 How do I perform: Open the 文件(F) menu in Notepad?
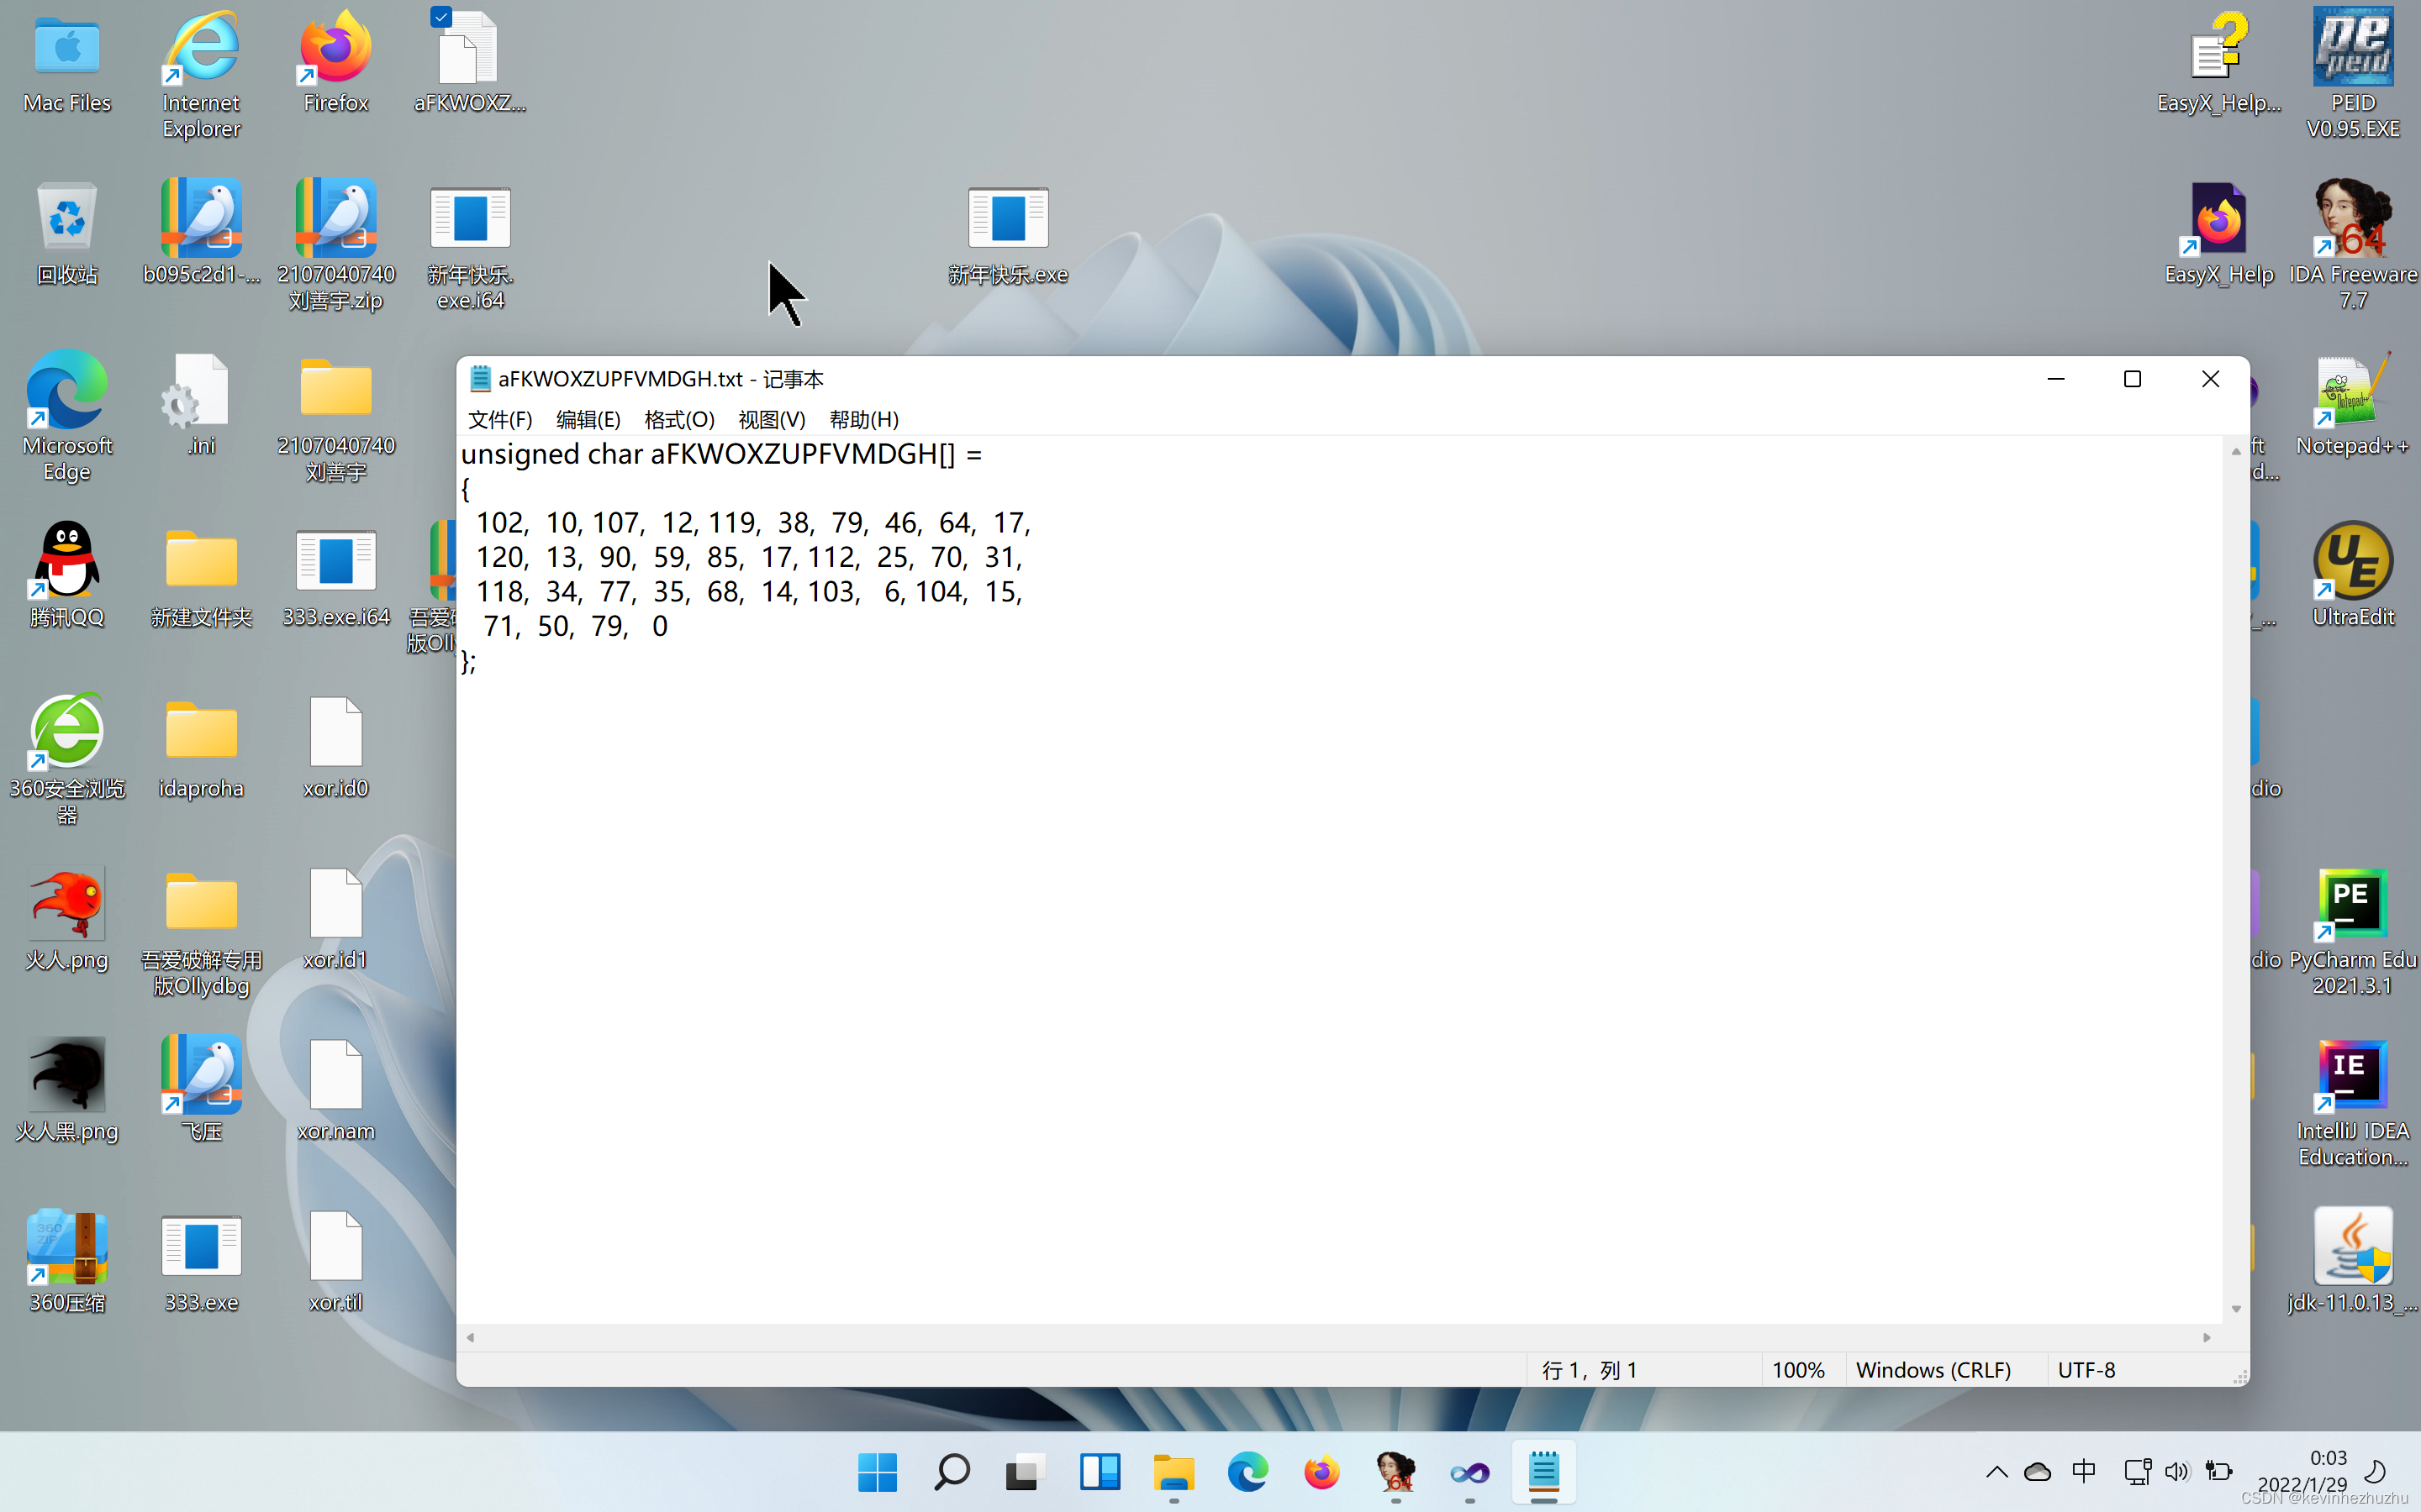coord(499,419)
